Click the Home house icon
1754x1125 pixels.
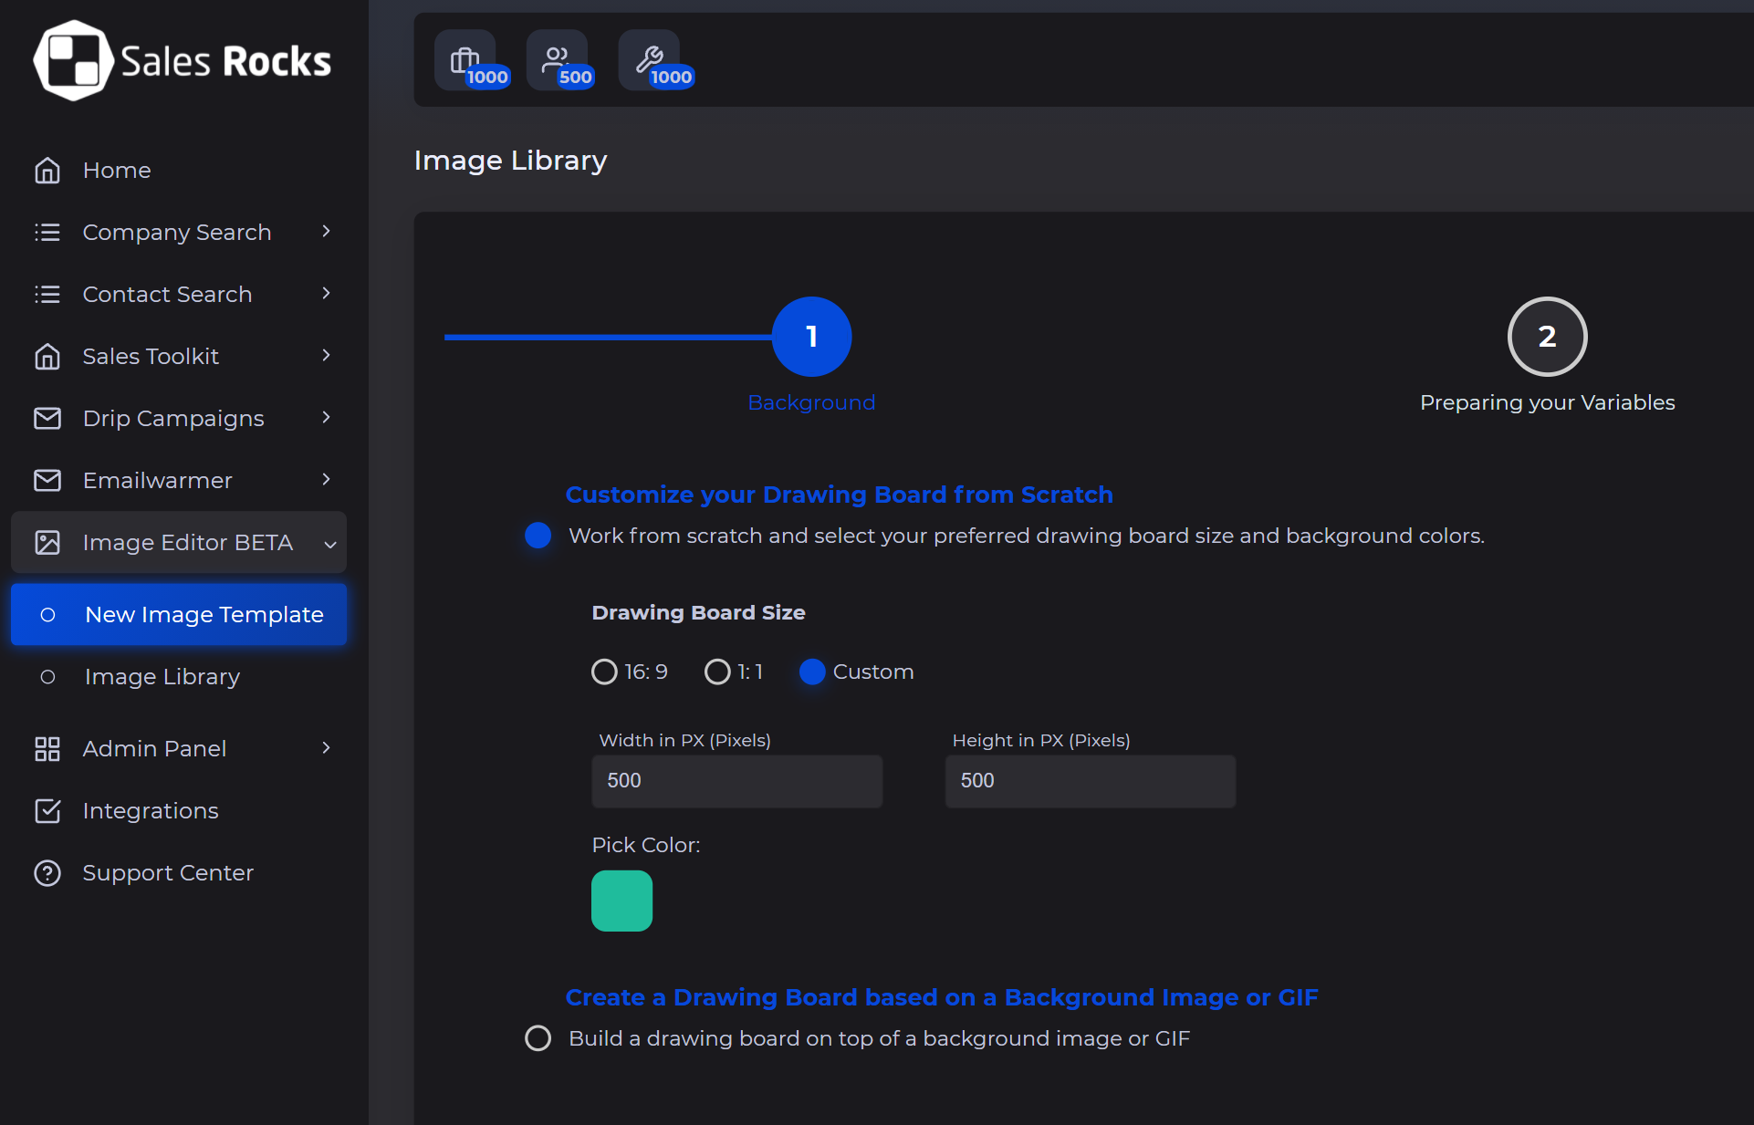coord(47,171)
